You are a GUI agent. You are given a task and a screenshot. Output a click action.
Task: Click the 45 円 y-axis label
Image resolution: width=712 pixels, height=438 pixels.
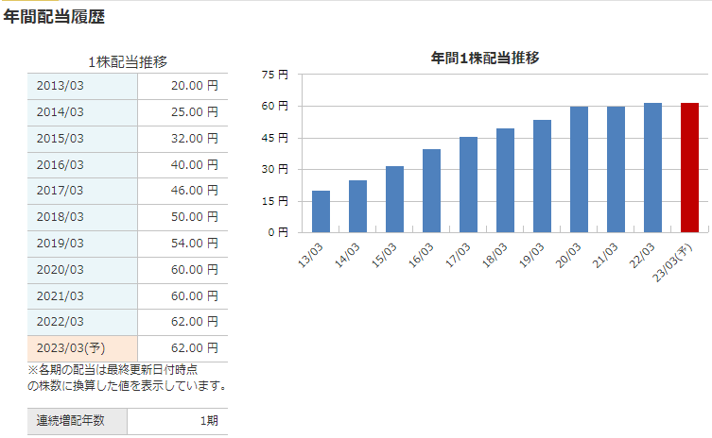[x=275, y=138]
